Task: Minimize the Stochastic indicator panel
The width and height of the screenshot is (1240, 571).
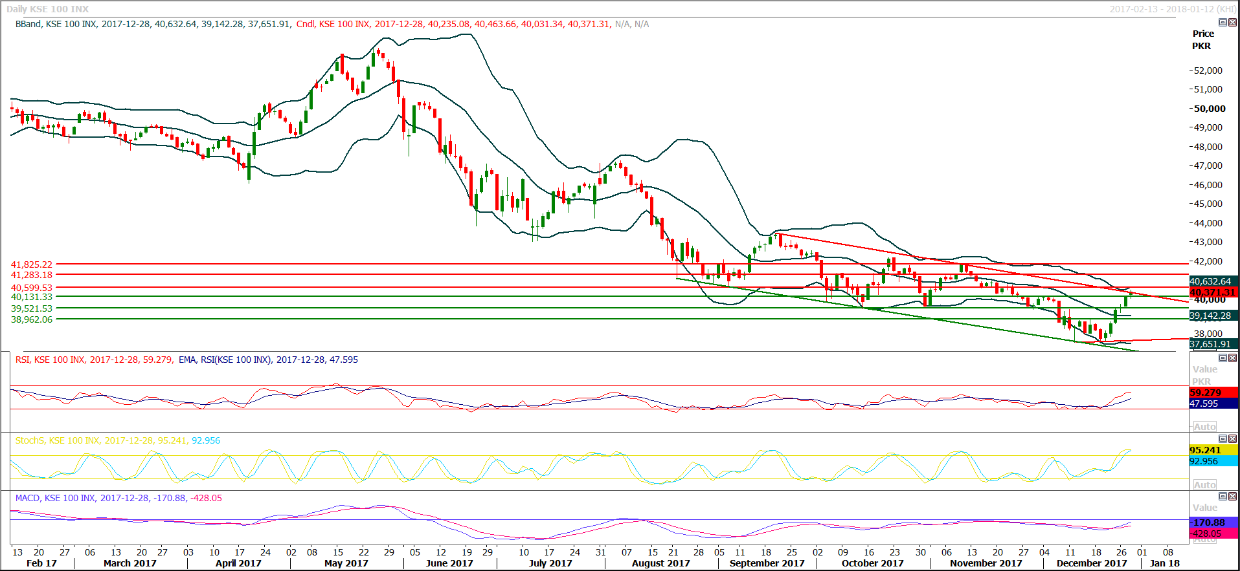Action: coord(1223,439)
